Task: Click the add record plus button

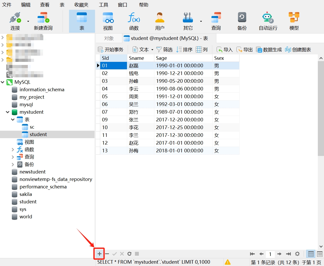Action: [99, 254]
